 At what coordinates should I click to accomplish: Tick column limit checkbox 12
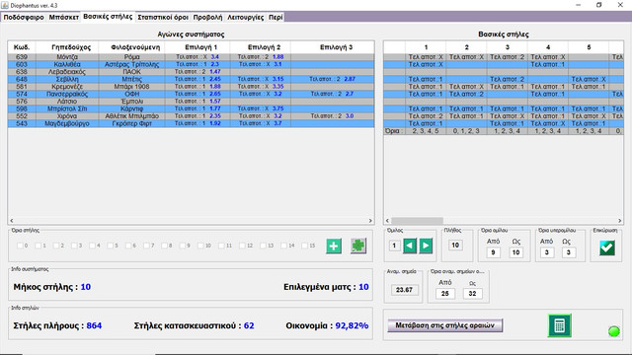point(242,246)
